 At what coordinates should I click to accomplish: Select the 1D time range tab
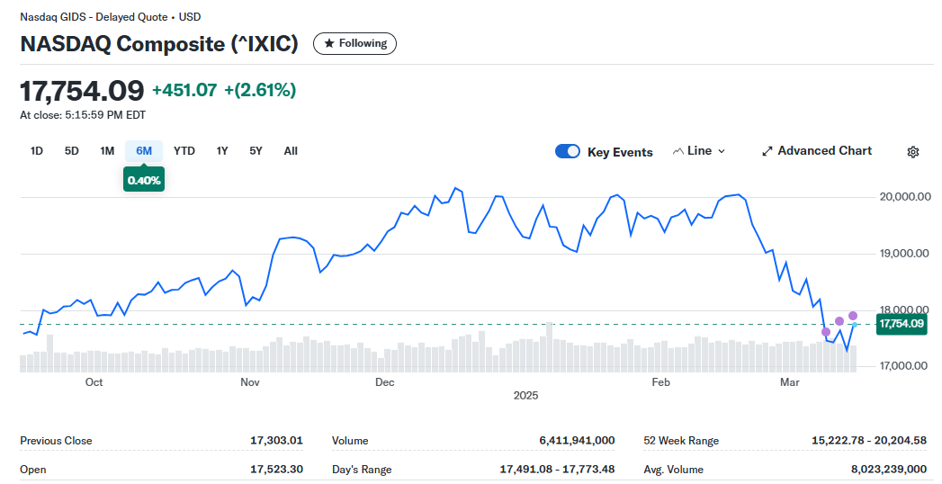(x=37, y=151)
